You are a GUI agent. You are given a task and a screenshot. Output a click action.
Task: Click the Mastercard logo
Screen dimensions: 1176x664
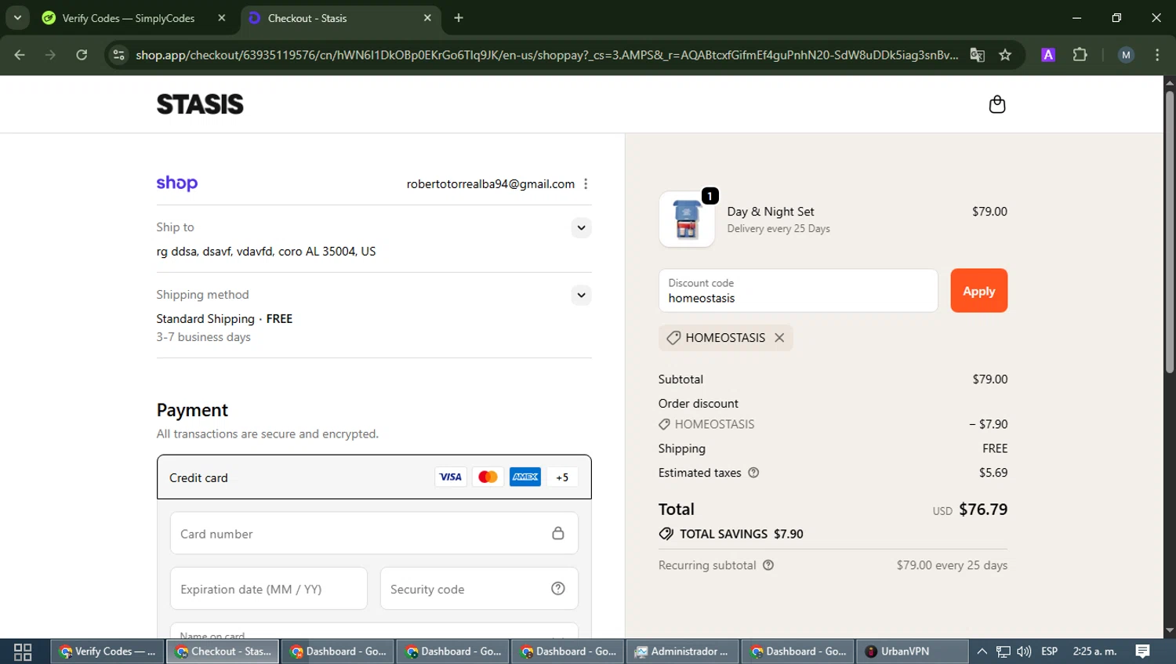488,477
